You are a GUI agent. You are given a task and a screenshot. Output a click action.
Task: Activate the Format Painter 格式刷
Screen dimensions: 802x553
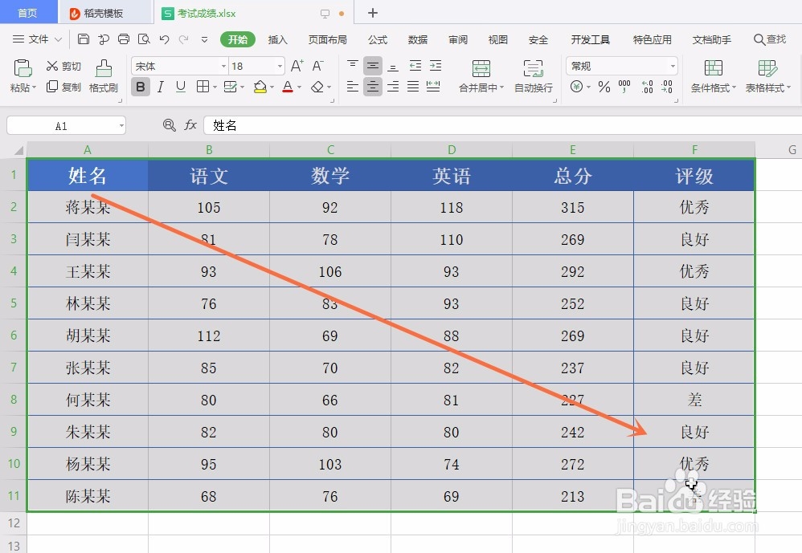(x=104, y=76)
